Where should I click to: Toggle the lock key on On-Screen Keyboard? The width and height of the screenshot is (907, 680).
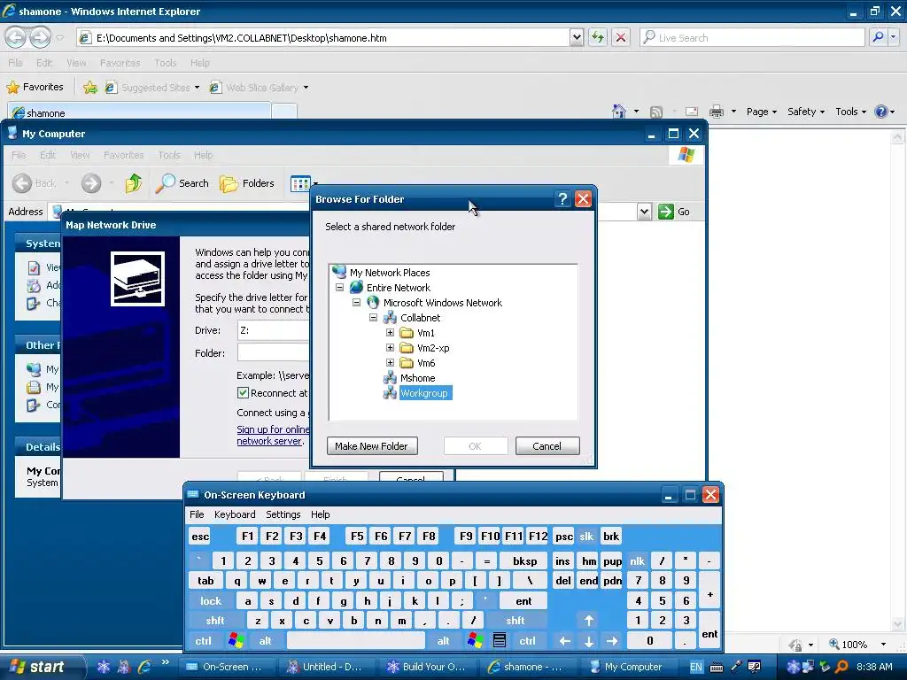coord(211,601)
